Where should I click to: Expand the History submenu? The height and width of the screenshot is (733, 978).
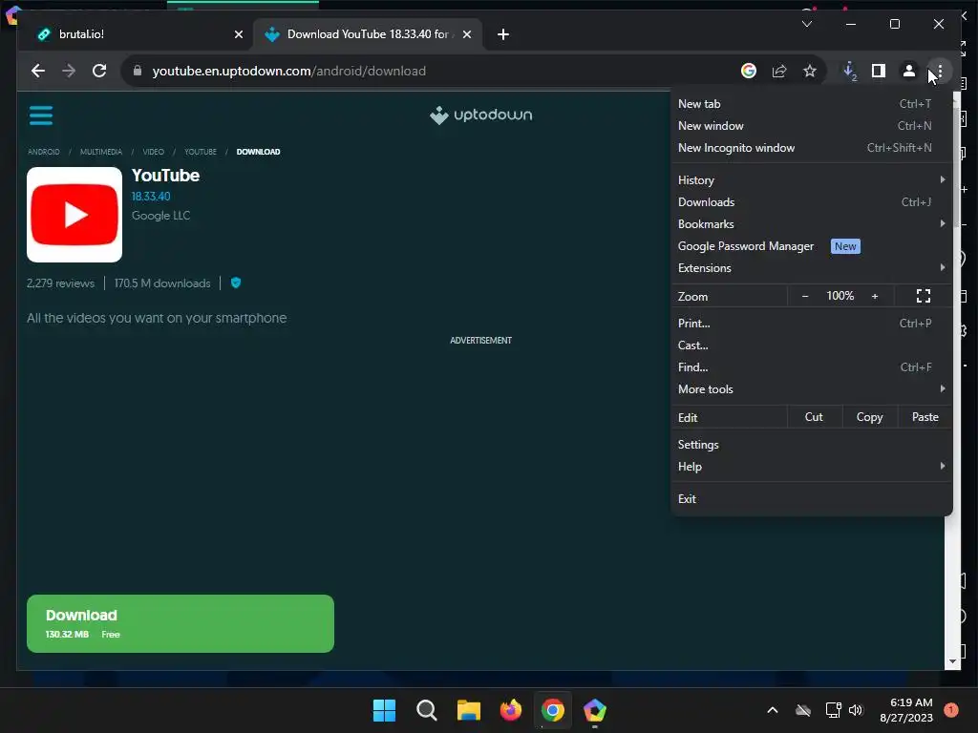coord(812,180)
